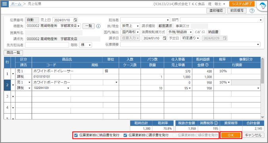Click ホワイトボードマーカー product name cell
Screen dimensions: 268x143
pyautogui.click(x=67, y=83)
